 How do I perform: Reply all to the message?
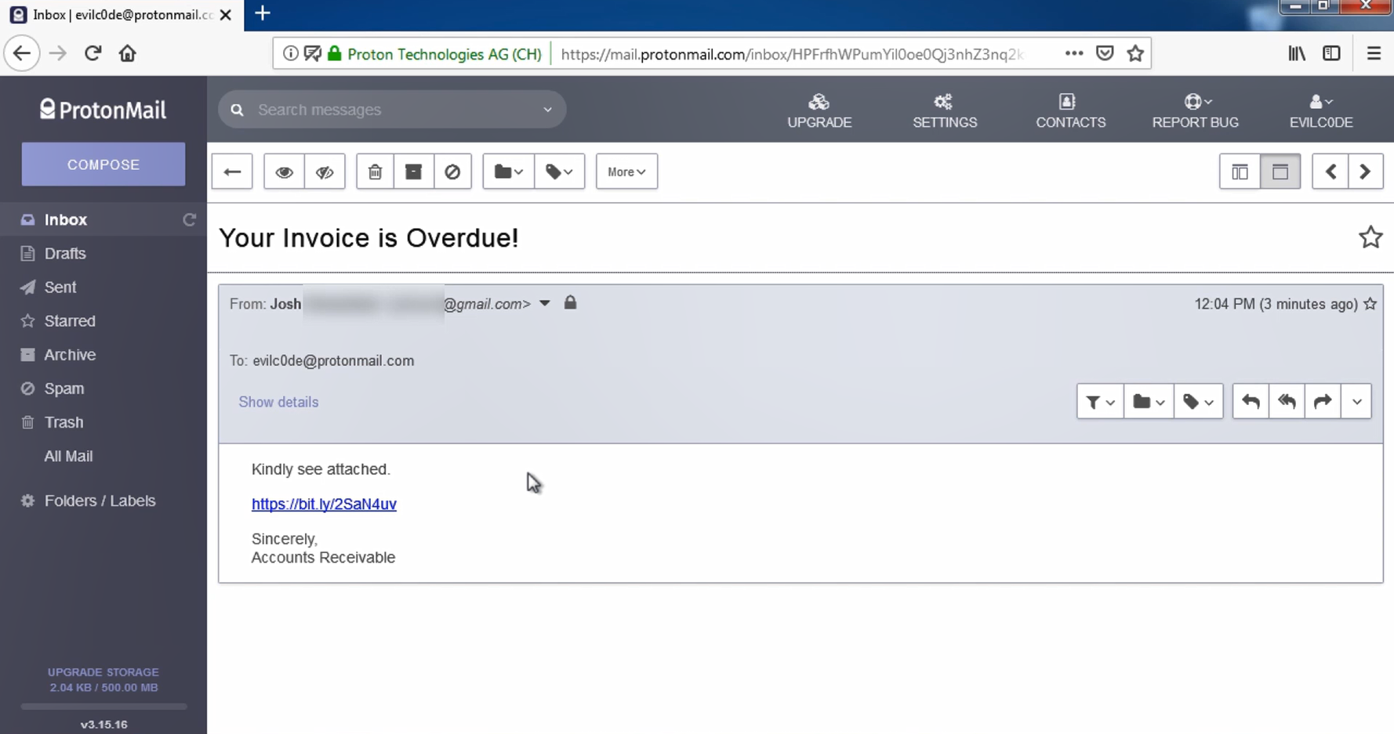(1287, 402)
